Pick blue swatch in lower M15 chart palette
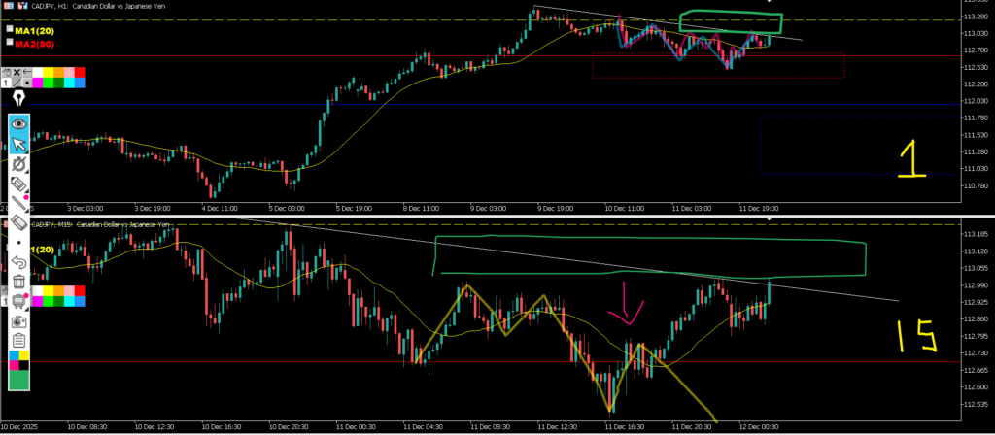Image resolution: width=995 pixels, height=435 pixels. click(80, 301)
